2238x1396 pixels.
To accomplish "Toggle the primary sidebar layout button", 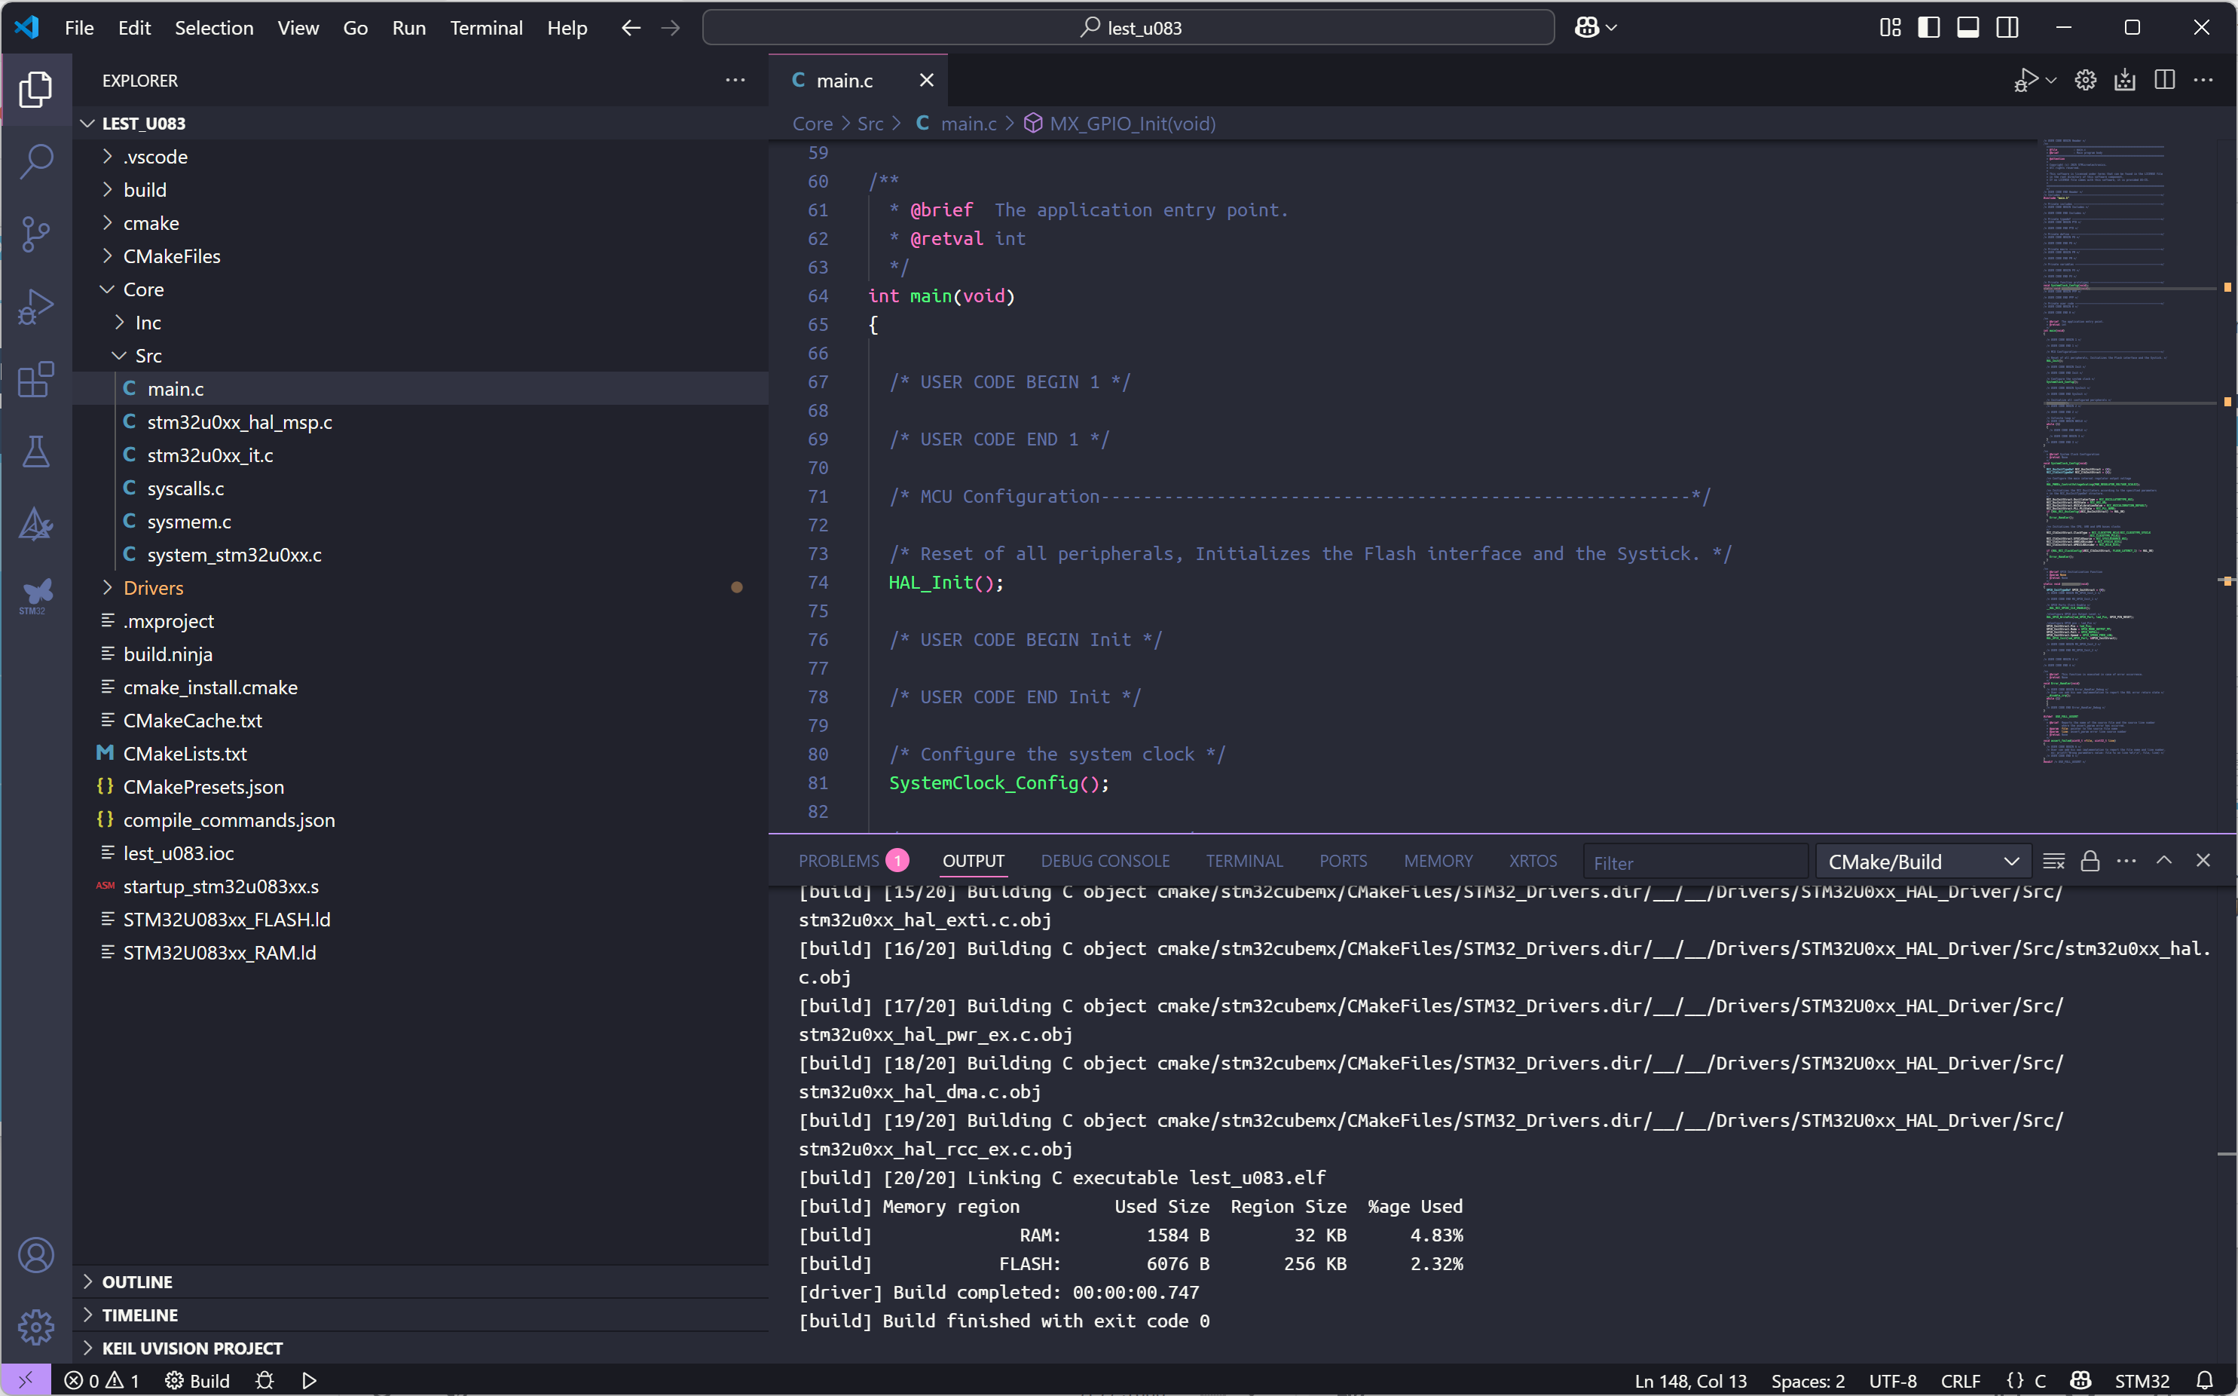I will coord(1928,27).
